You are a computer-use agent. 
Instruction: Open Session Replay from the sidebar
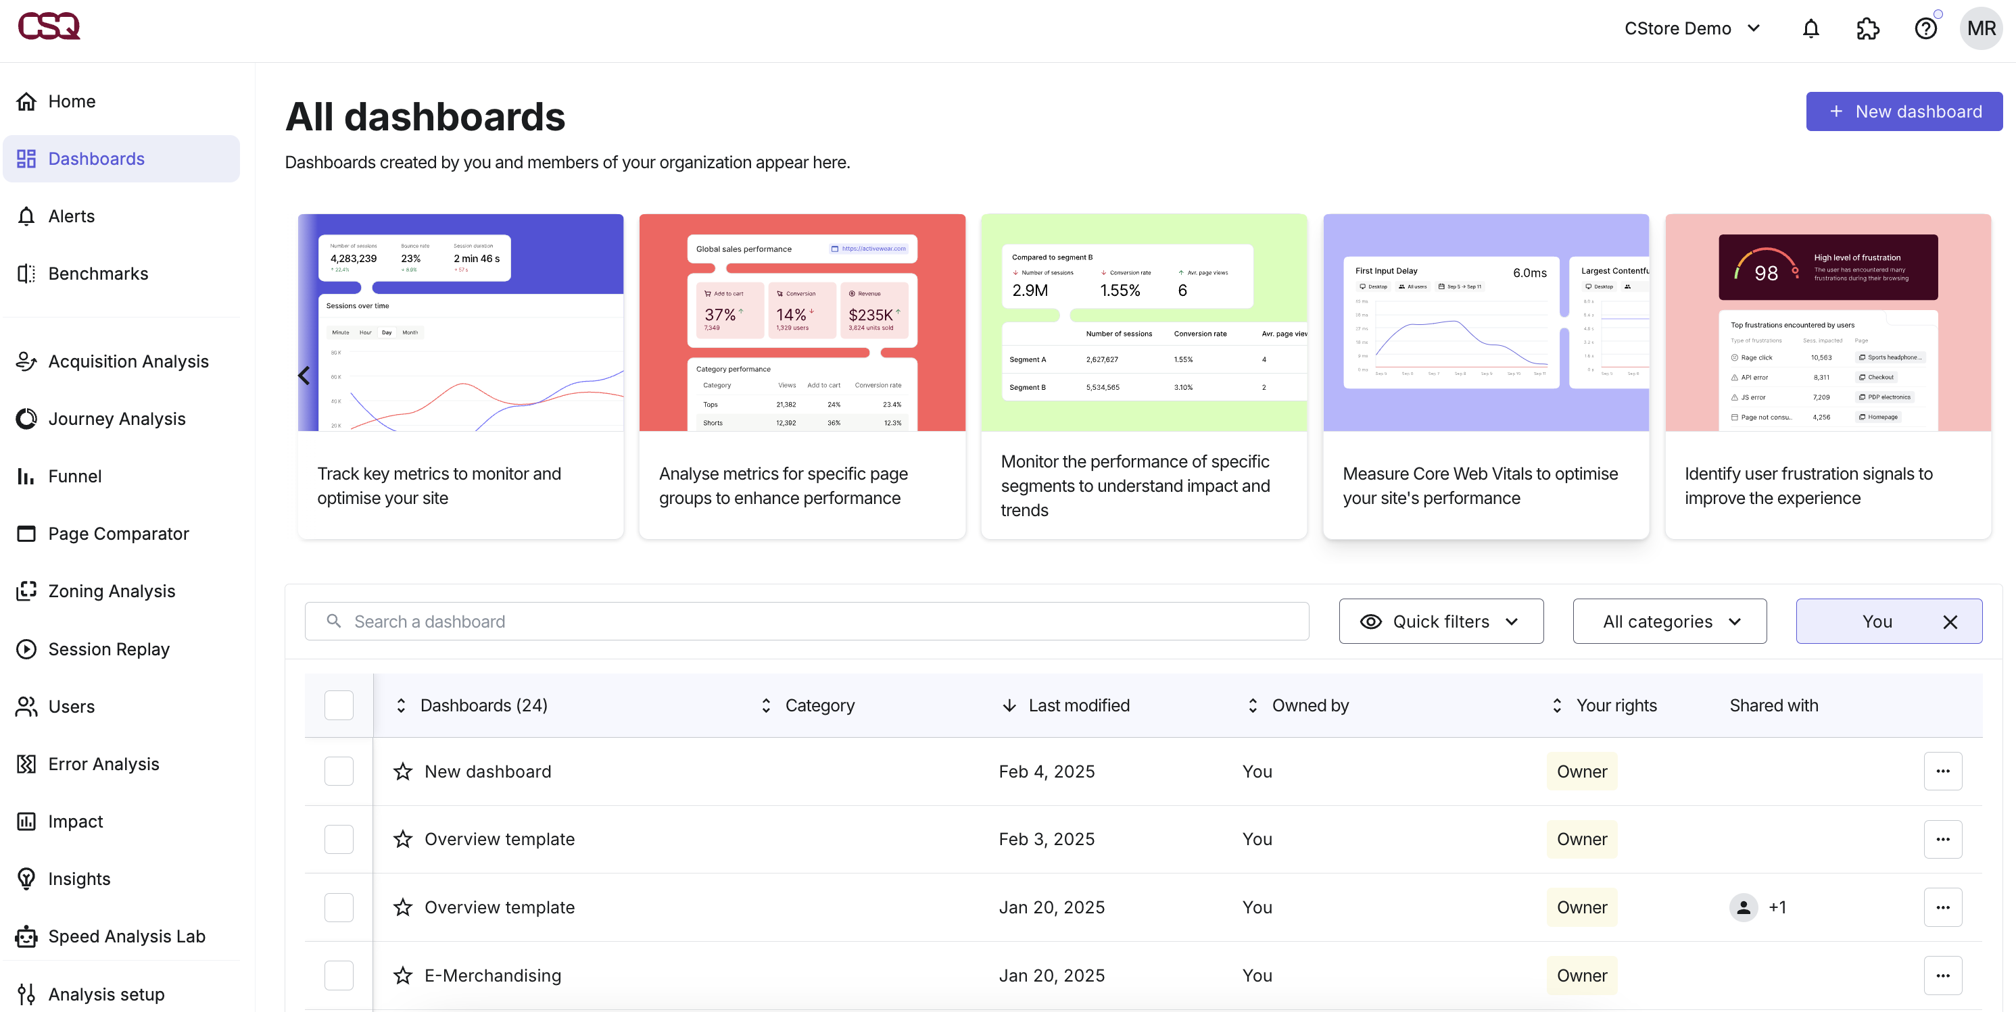pyautogui.click(x=109, y=649)
